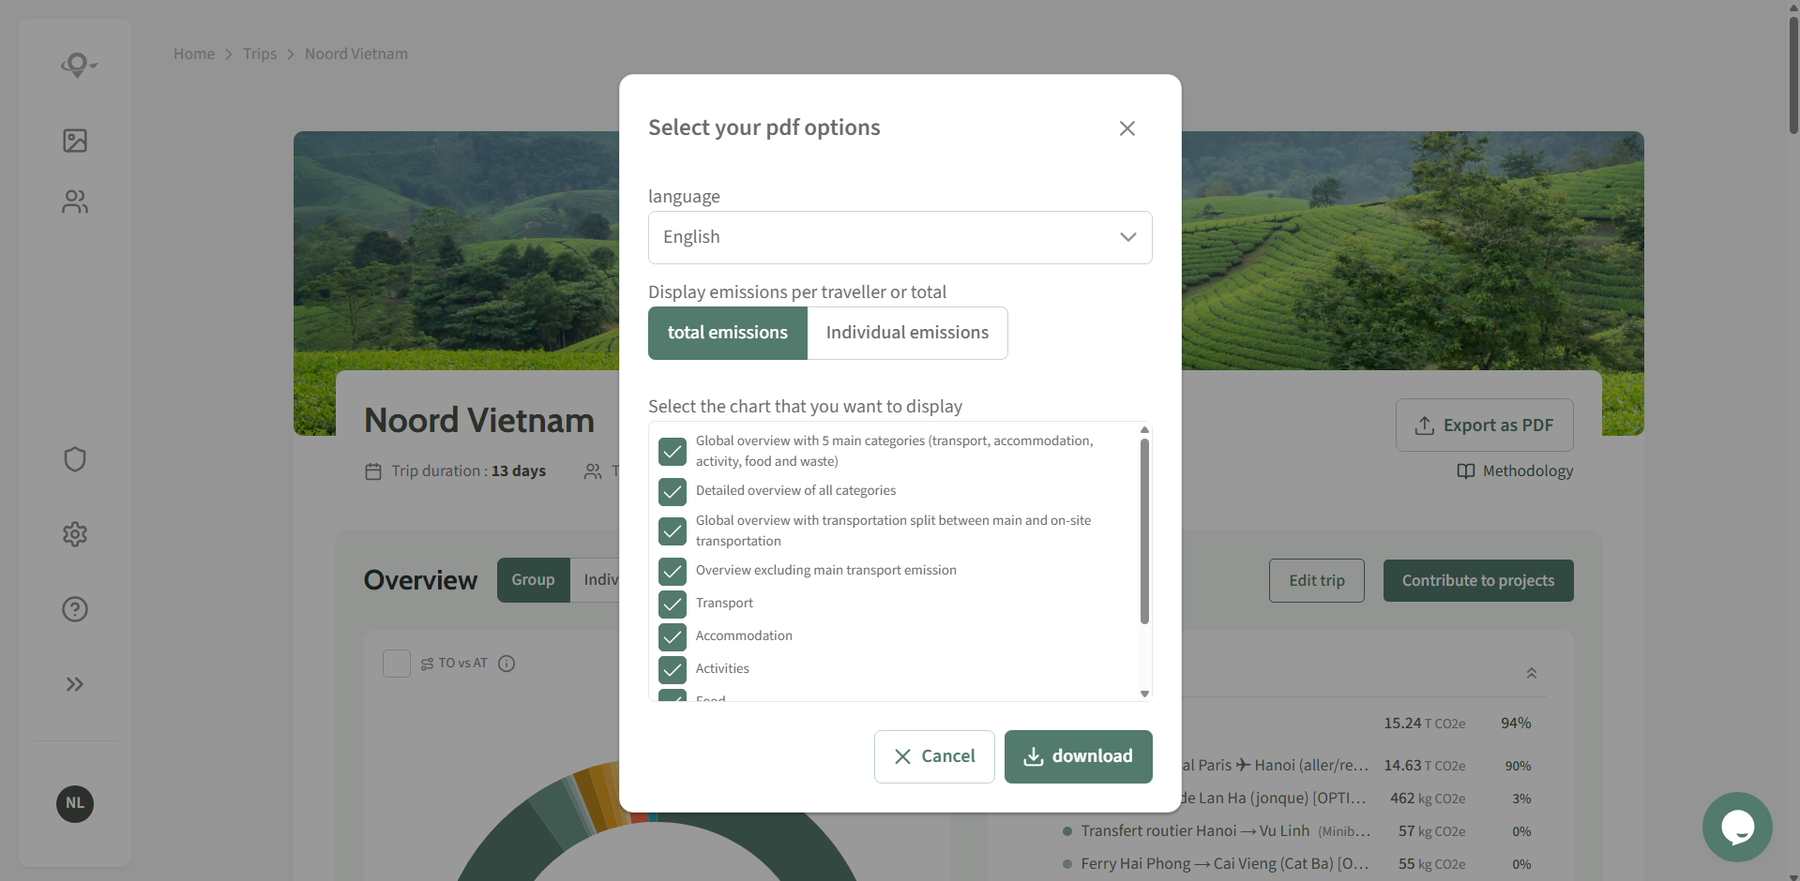The image size is (1800, 881).
Task: Click Export as PDF button
Action: coord(1484,426)
